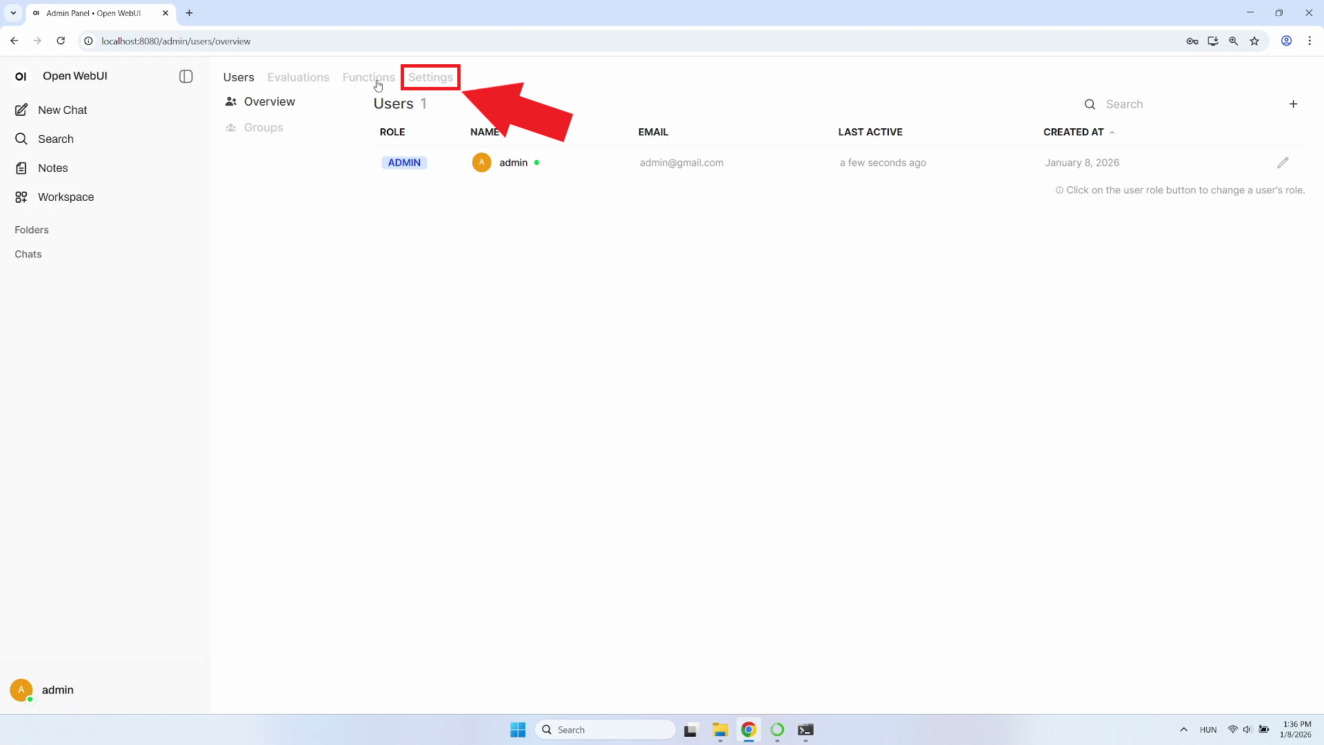Edit admin user with pencil icon
The image size is (1324, 745).
(1282, 163)
